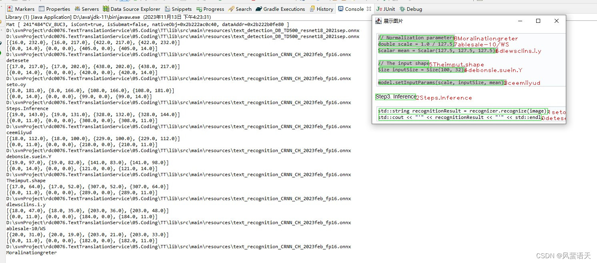Click coordinates line starting '[{18.0, 112.0}'

pos(88,139)
